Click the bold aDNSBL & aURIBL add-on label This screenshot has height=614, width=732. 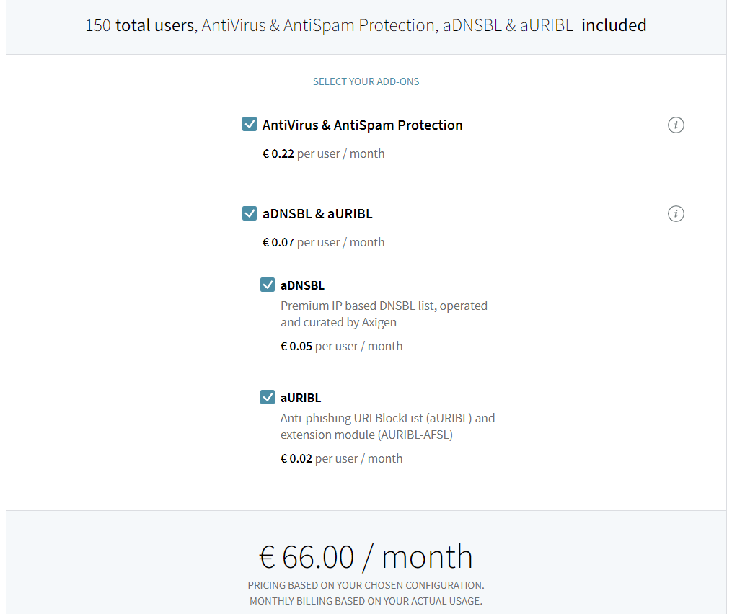click(317, 214)
